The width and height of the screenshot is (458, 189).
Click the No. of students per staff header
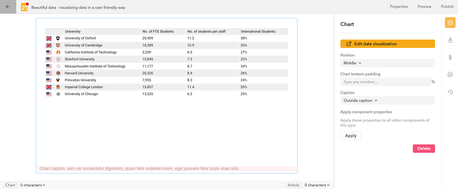pyautogui.click(x=206, y=31)
